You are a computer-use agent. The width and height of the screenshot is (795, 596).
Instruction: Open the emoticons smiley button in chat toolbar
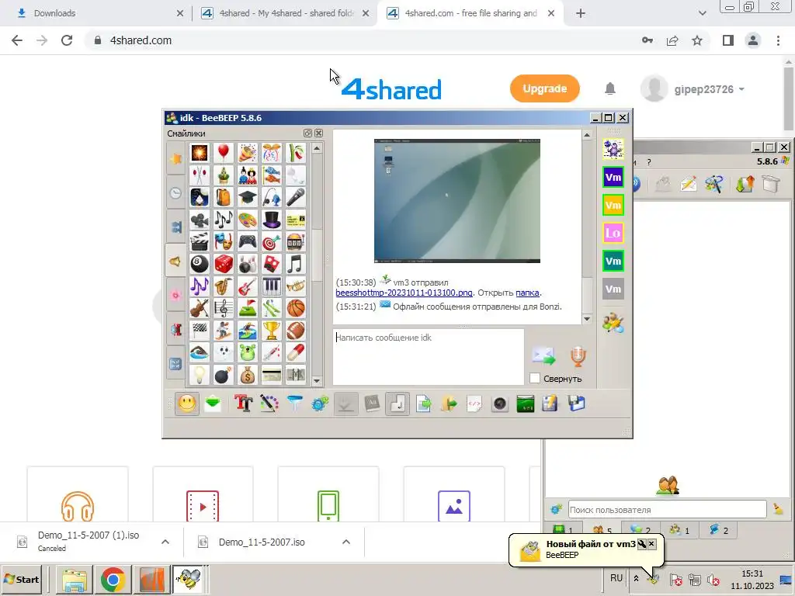[187, 404]
